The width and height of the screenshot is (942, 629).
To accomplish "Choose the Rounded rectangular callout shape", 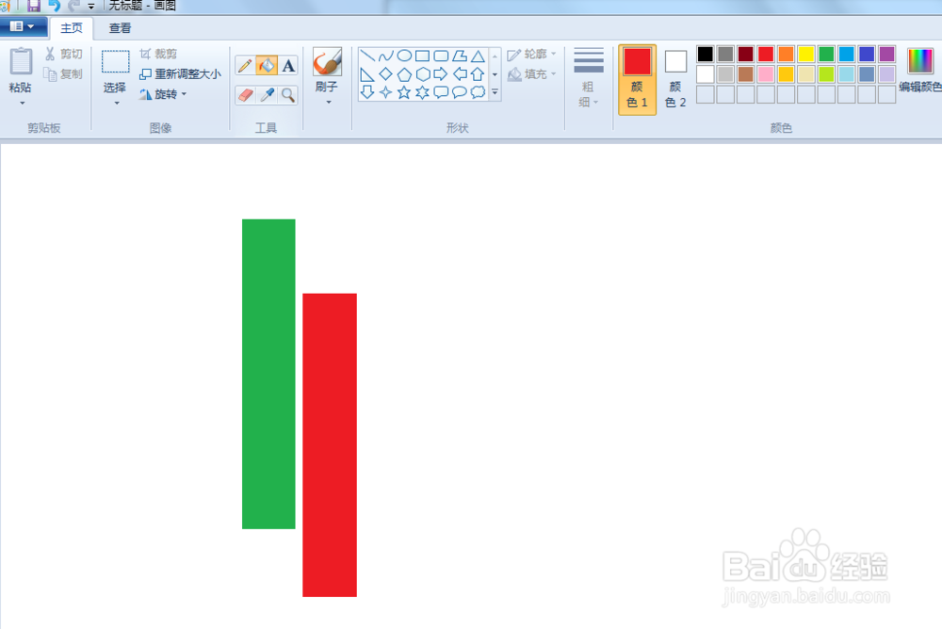I will click(441, 92).
